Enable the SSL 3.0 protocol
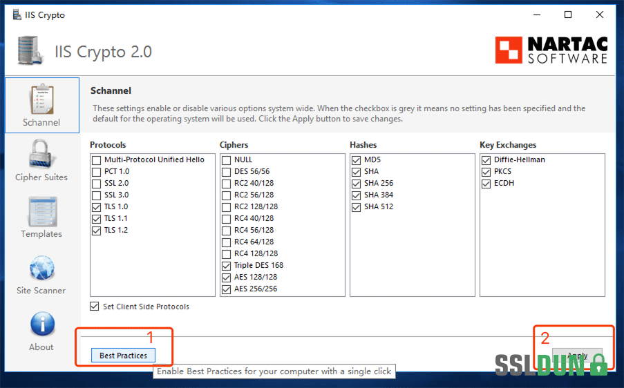The width and height of the screenshot is (624, 388). tap(96, 195)
